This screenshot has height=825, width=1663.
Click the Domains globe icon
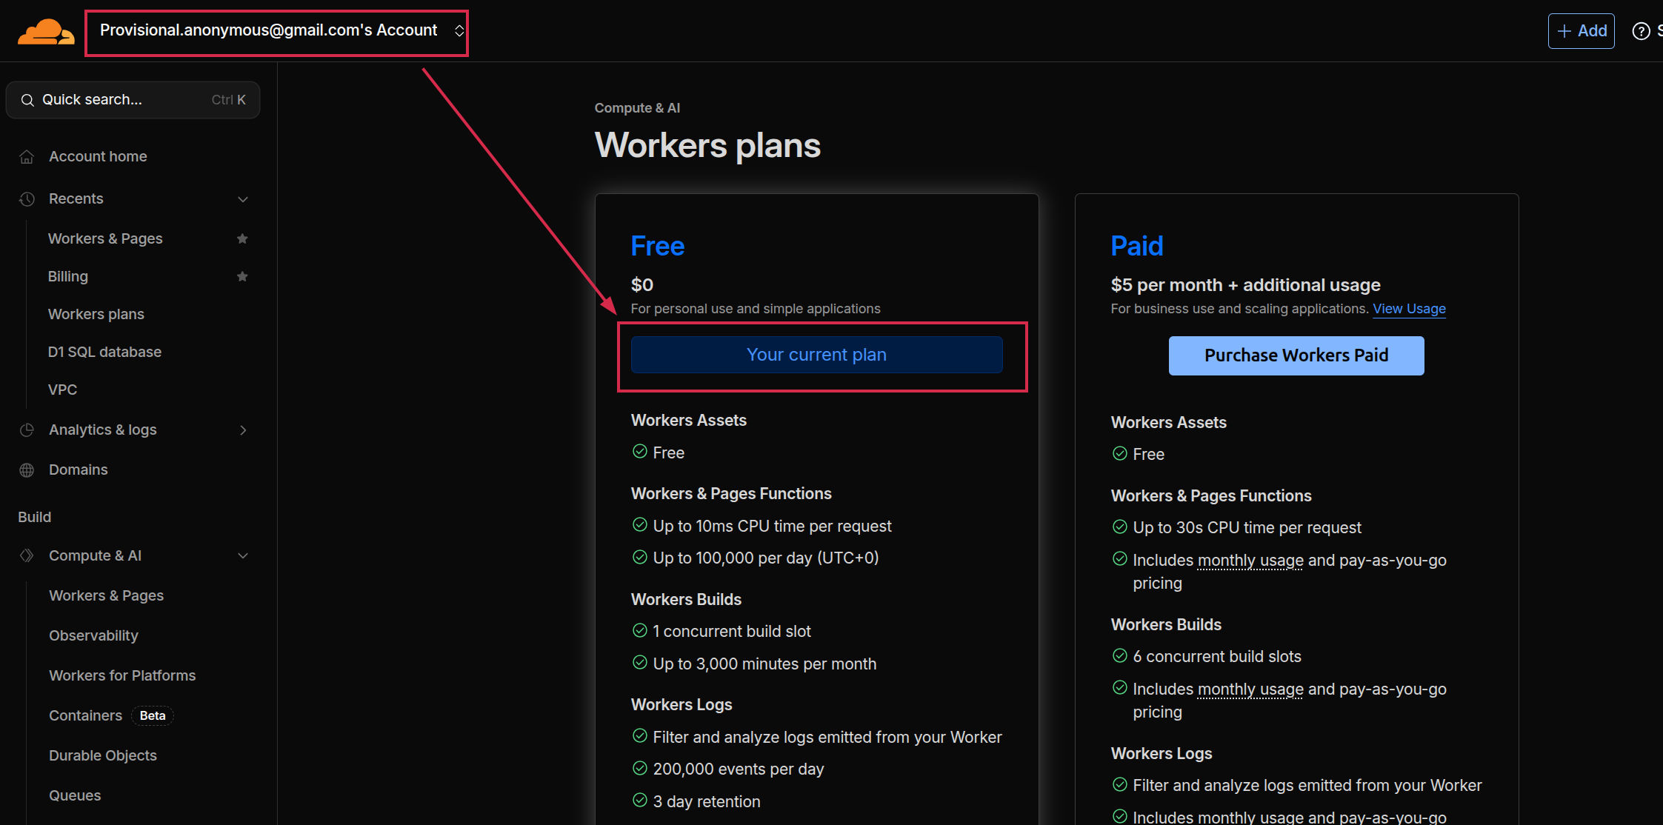click(x=27, y=470)
